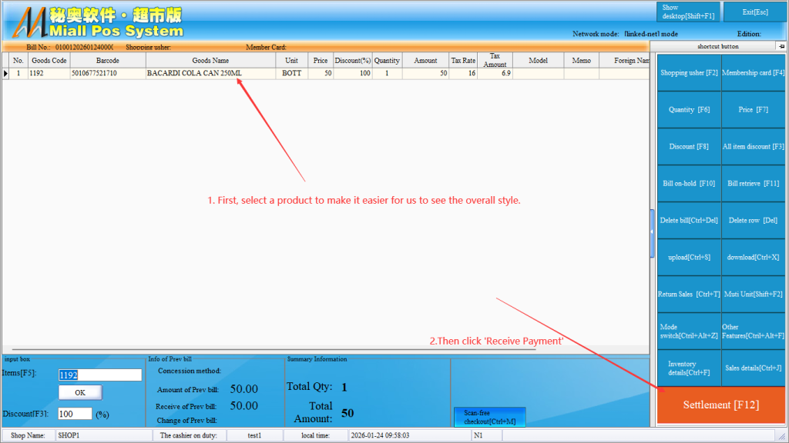Image resolution: width=789 pixels, height=443 pixels.
Task: Open Shopping usher [F2] shortcut
Action: click(689, 73)
